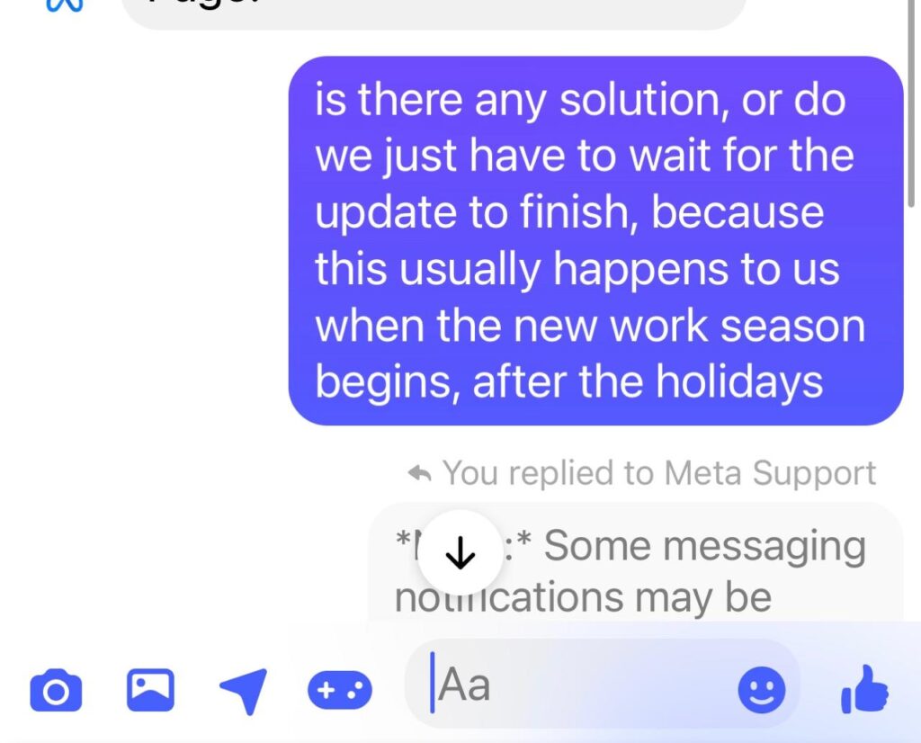This screenshot has height=743, width=921.
Task: Tap the gray message bubble at top
Action: click(434, 13)
